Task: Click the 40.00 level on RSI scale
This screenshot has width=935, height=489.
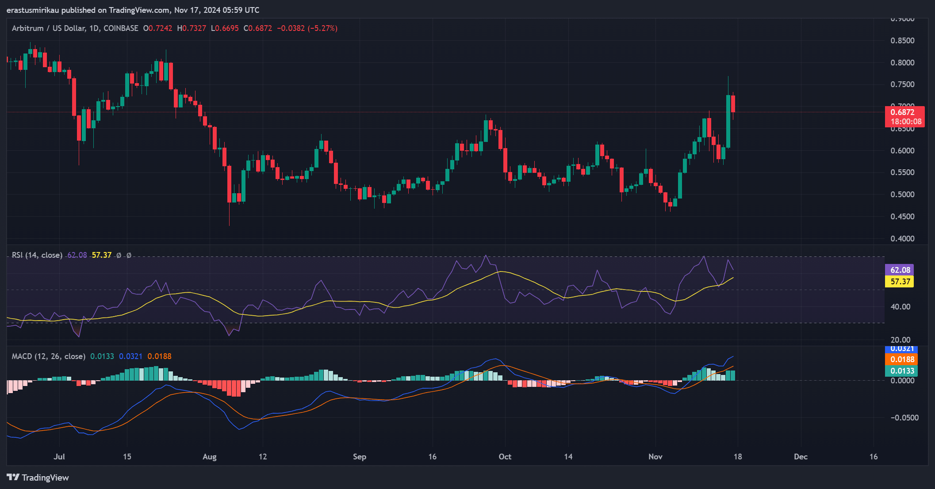Action: [900, 307]
